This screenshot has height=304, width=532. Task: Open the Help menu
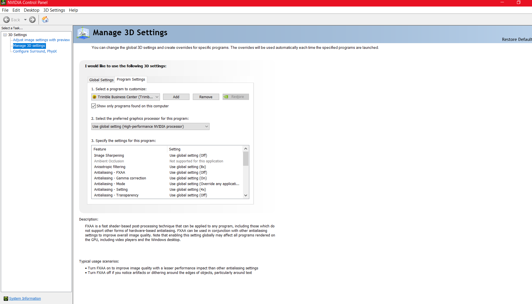coord(73,10)
